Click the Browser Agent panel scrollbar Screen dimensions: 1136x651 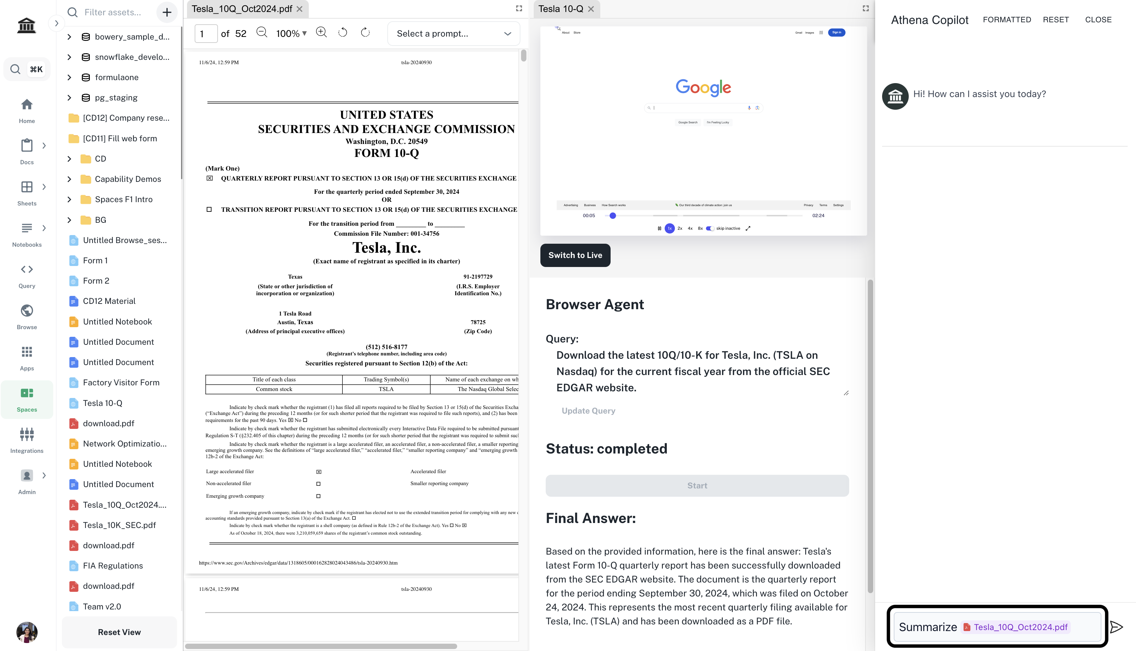pyautogui.click(x=870, y=436)
